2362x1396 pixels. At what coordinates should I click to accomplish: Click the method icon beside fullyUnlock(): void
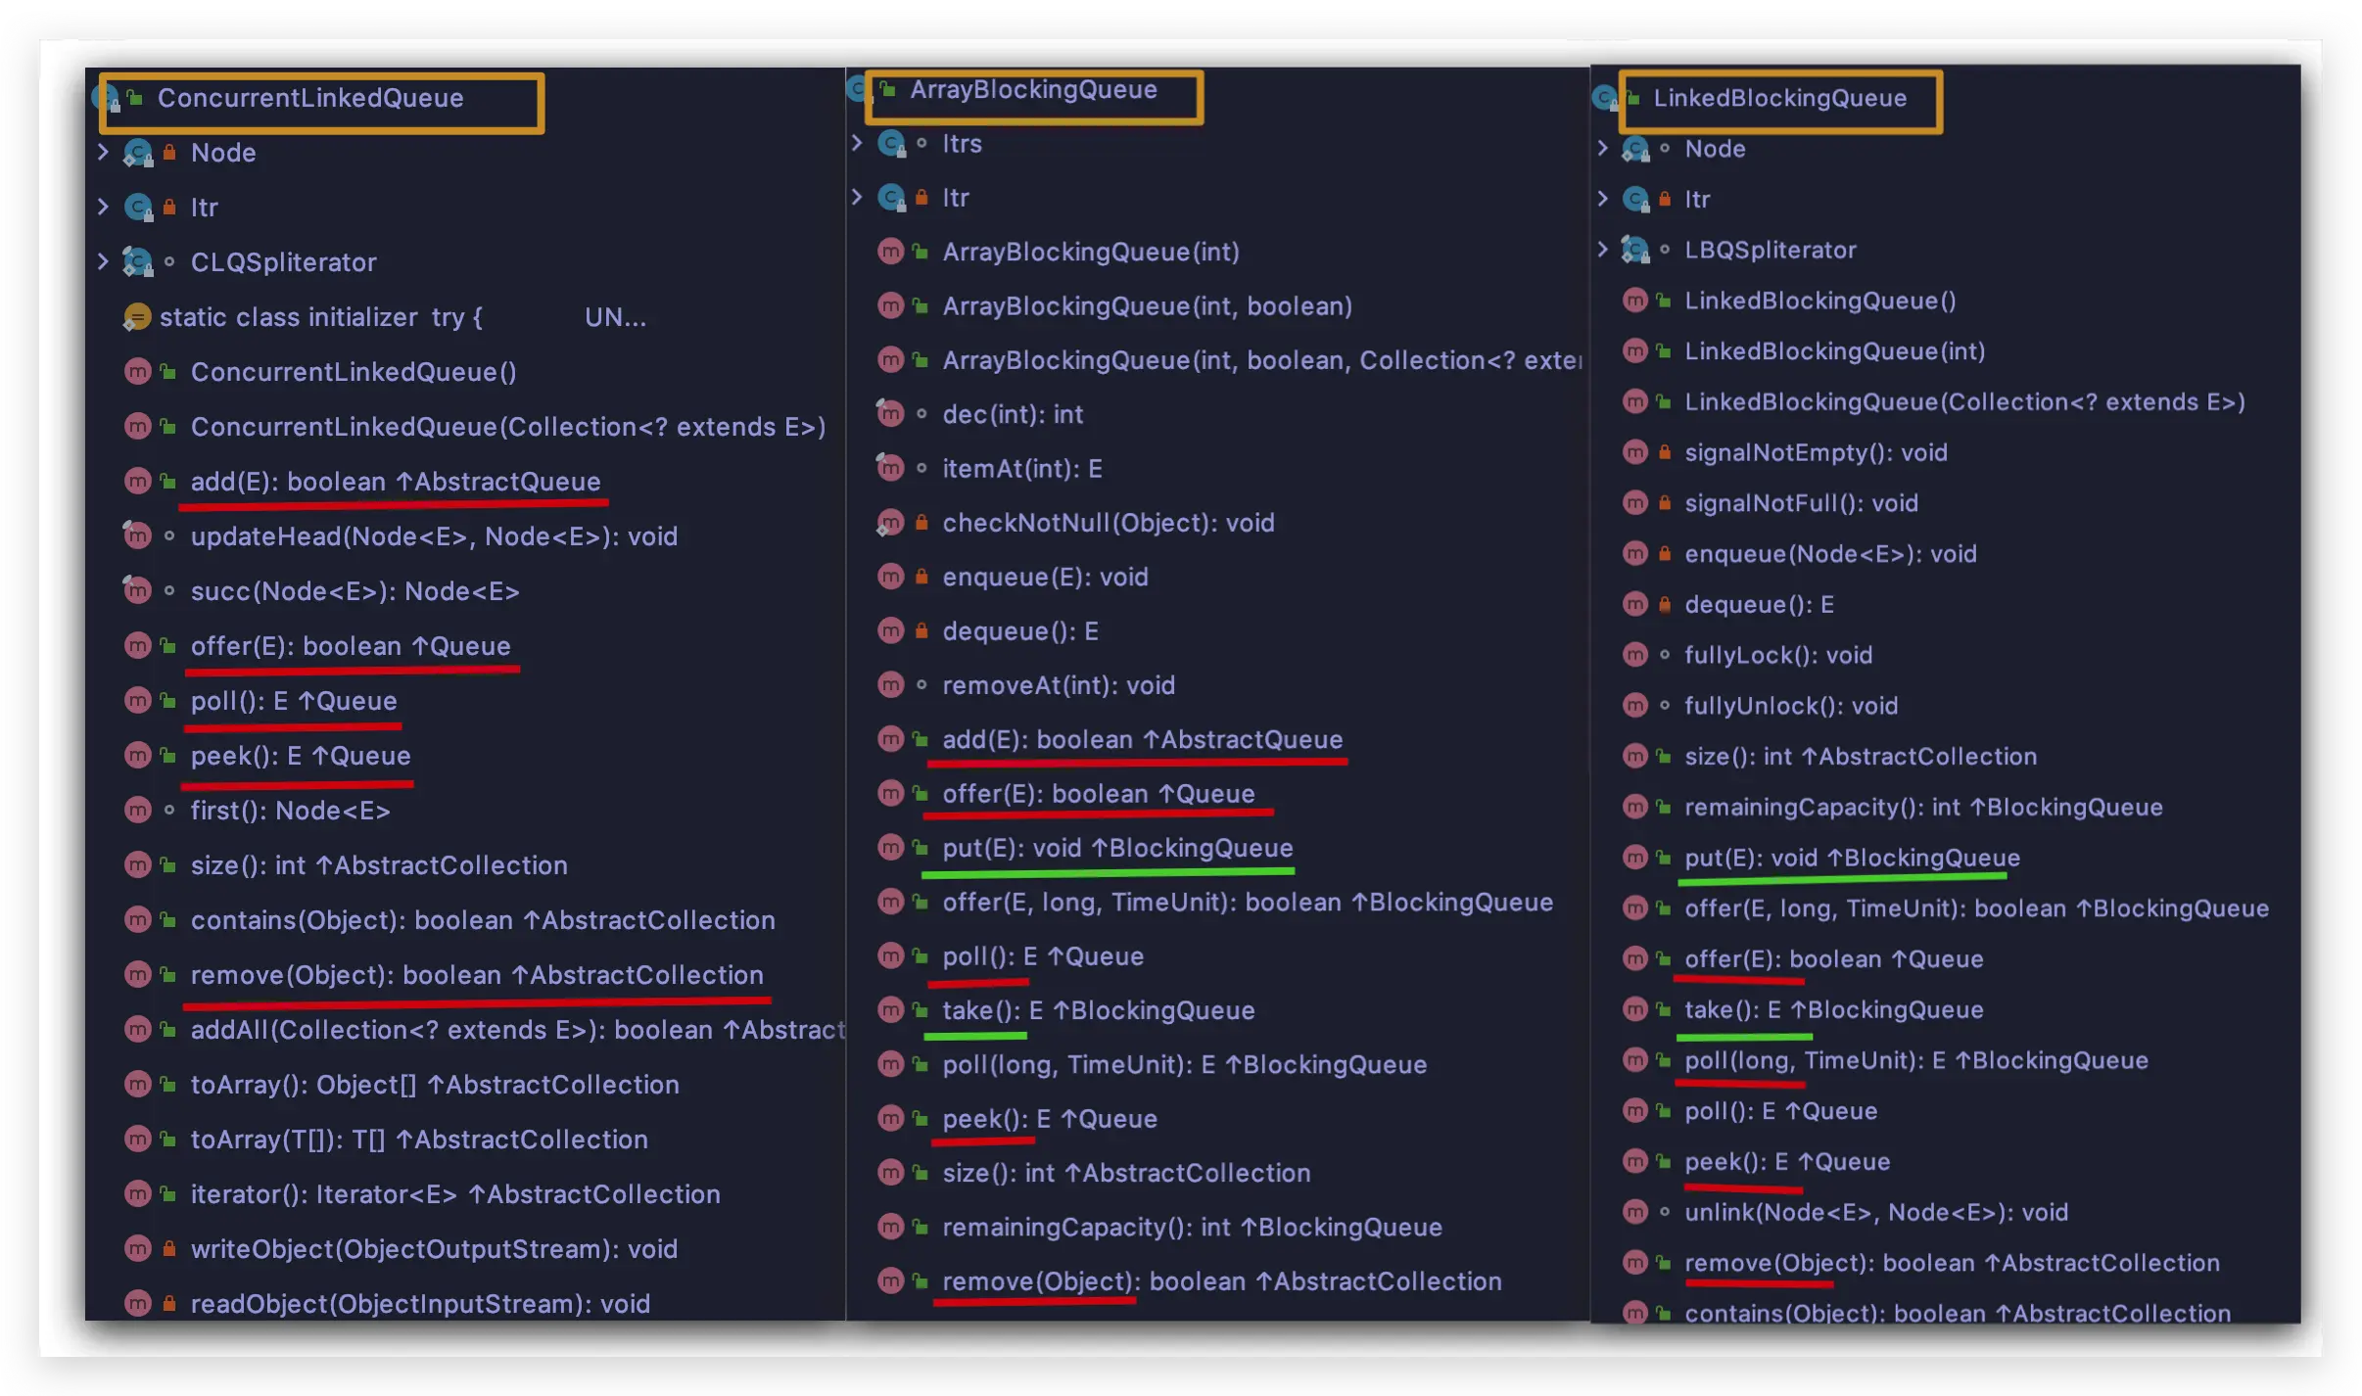click(x=1635, y=706)
